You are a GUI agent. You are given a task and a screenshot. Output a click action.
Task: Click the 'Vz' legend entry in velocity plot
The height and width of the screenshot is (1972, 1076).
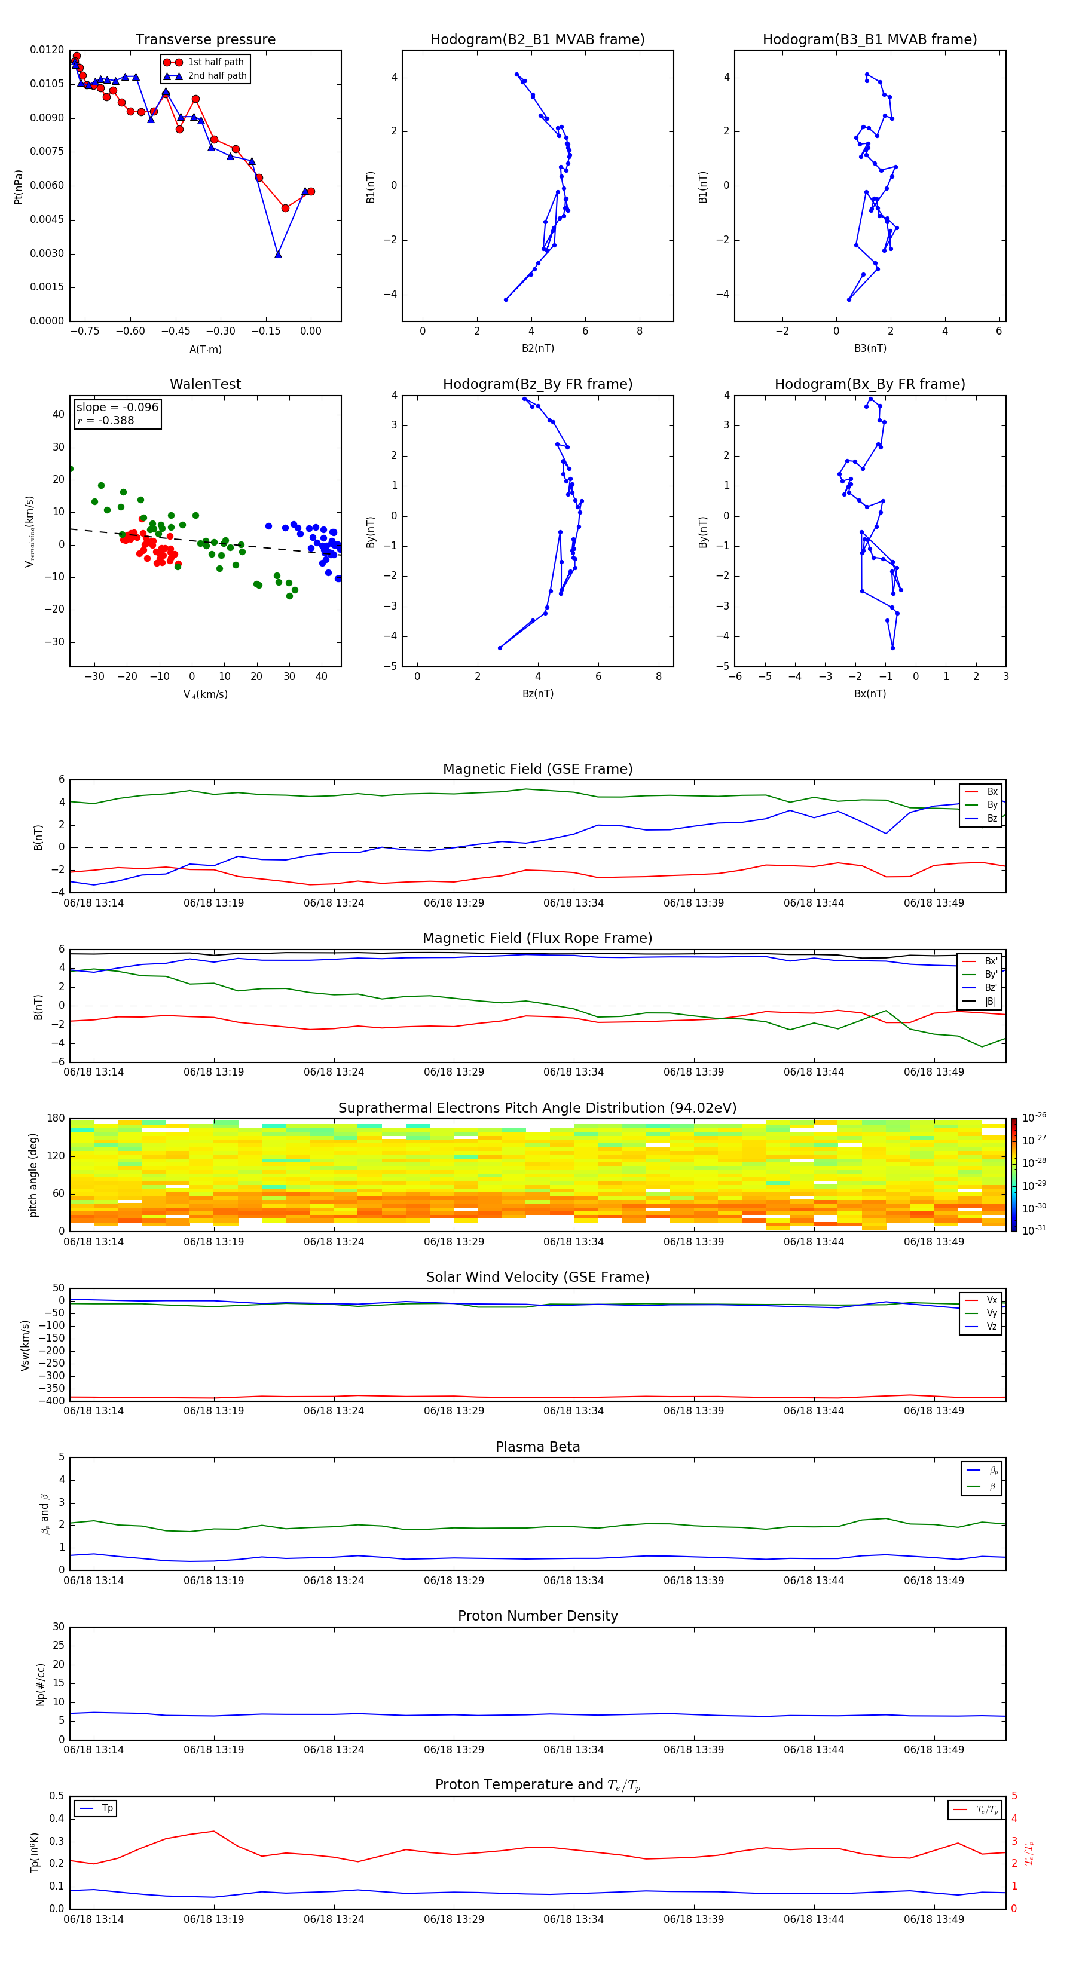click(x=981, y=1327)
